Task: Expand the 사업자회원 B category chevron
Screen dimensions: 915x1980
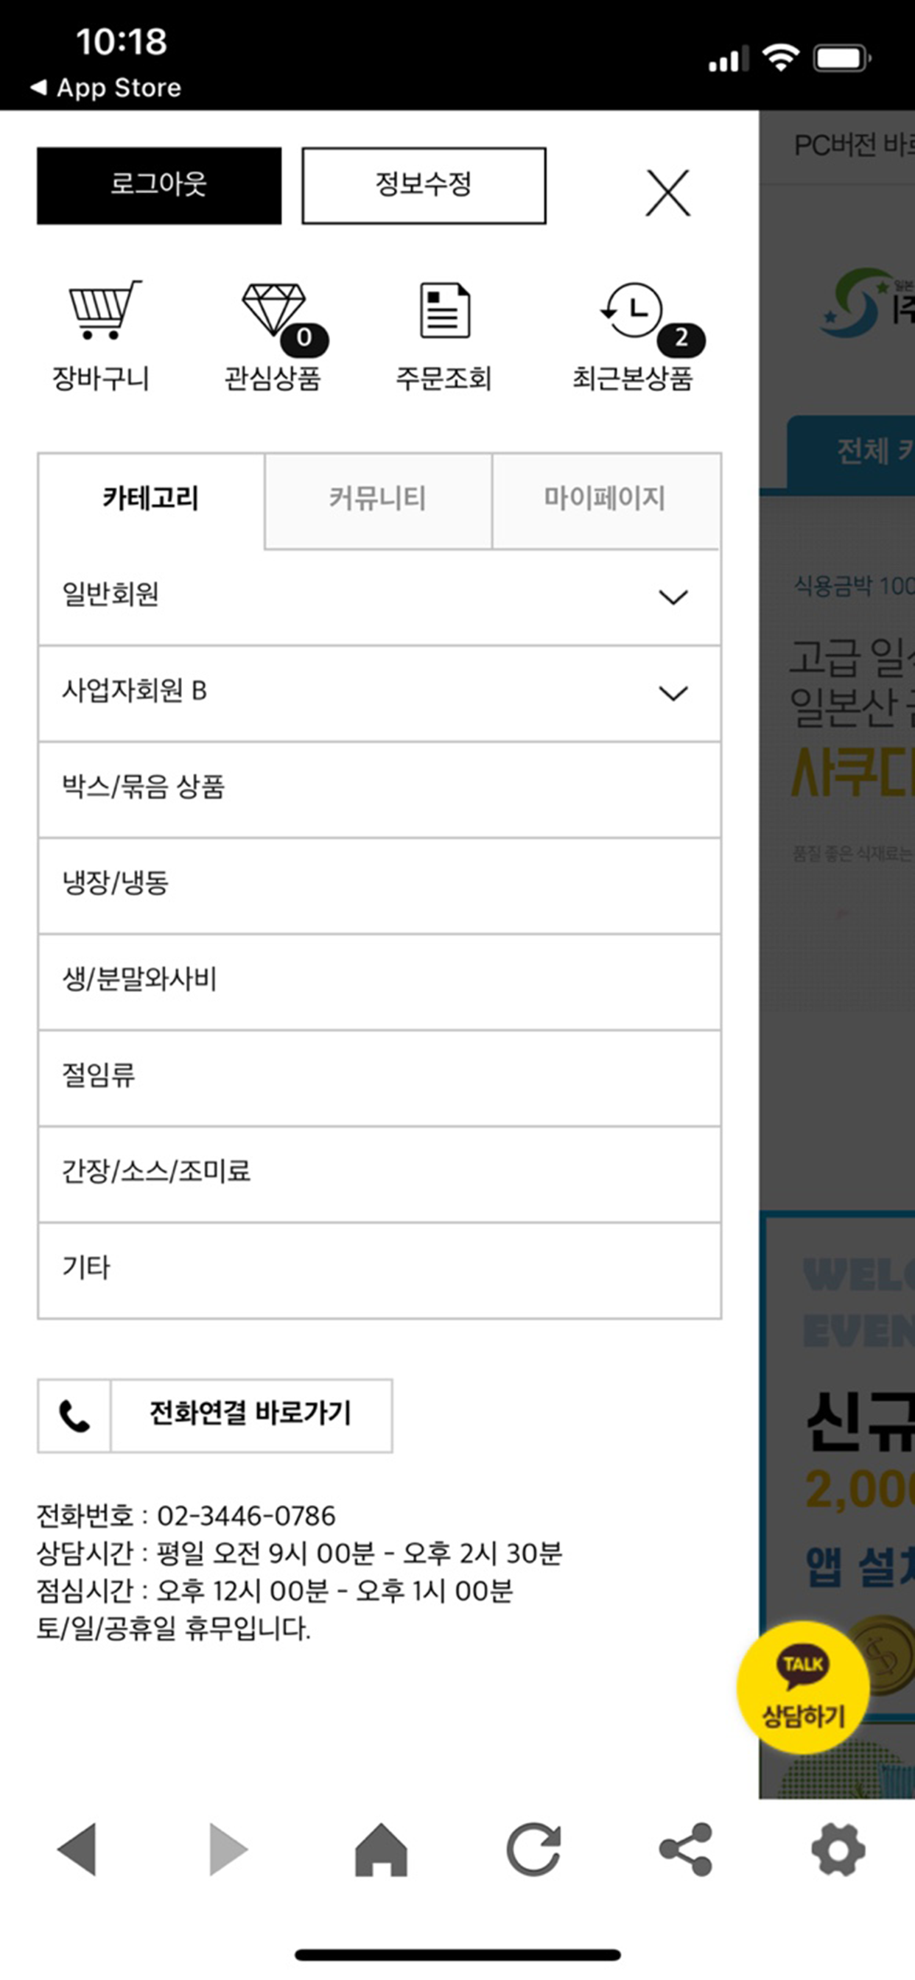Action: [x=673, y=693]
